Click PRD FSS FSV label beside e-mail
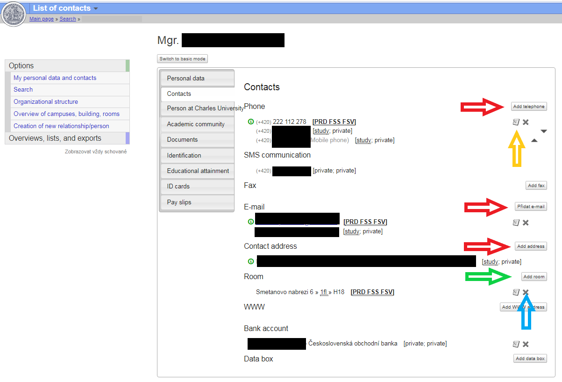The image size is (562, 382). pyautogui.click(x=365, y=222)
